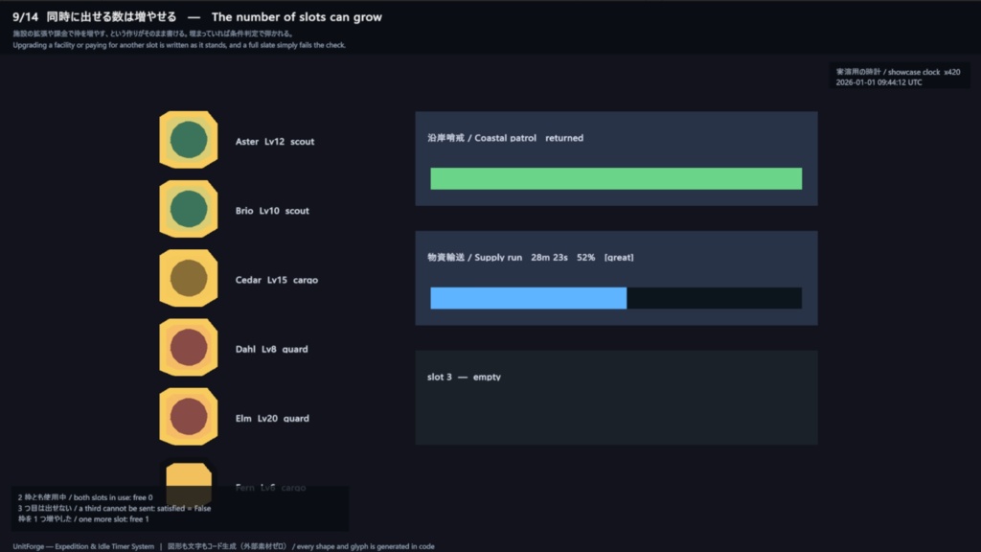Choose Dahl's red guard unit badge
The height and width of the screenshot is (552, 981).
(x=189, y=347)
